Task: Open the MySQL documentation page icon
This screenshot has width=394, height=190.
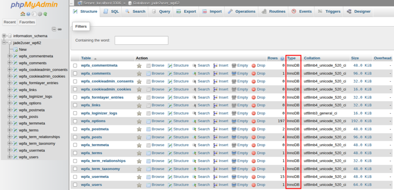Action: pyautogui.click(x=34, y=14)
